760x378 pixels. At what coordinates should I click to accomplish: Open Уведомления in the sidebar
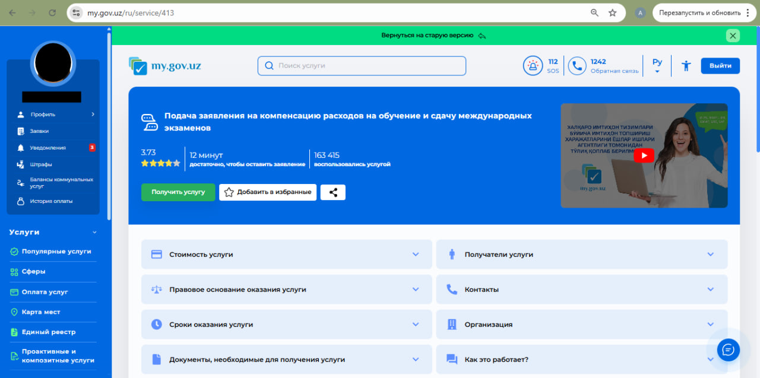48,148
